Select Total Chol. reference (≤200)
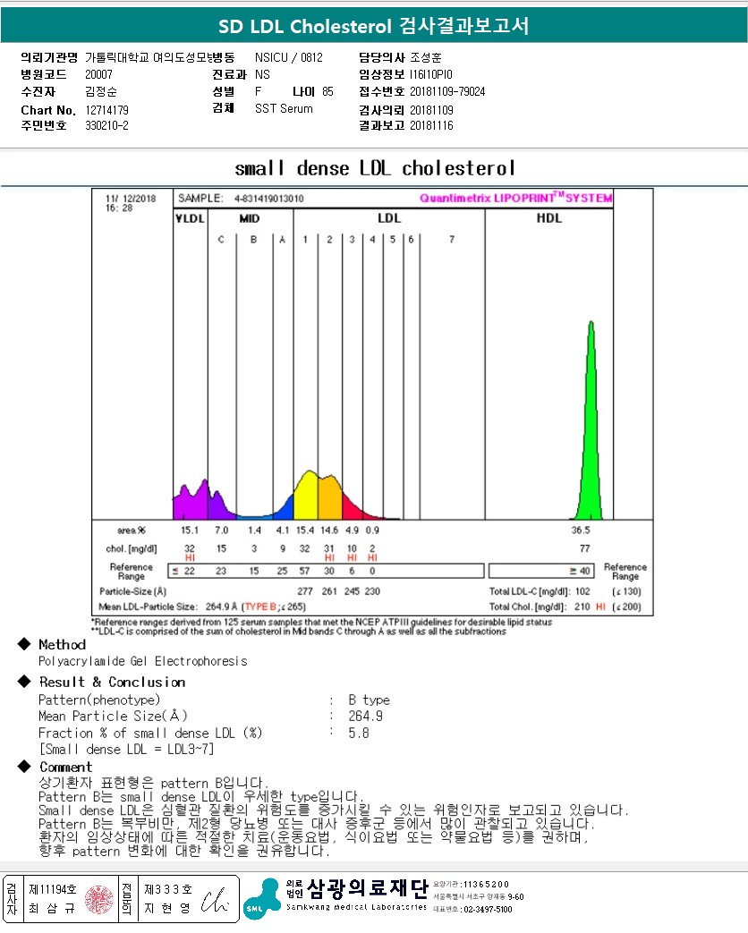This screenshot has height=933, width=748. pyautogui.click(x=626, y=606)
